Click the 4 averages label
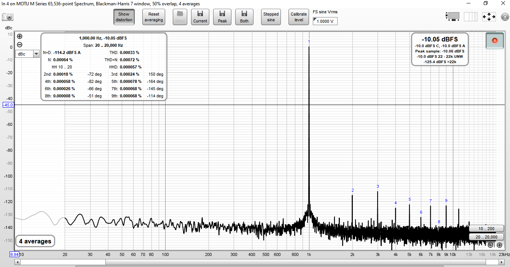The height and width of the screenshot is (267, 510). coord(35,241)
